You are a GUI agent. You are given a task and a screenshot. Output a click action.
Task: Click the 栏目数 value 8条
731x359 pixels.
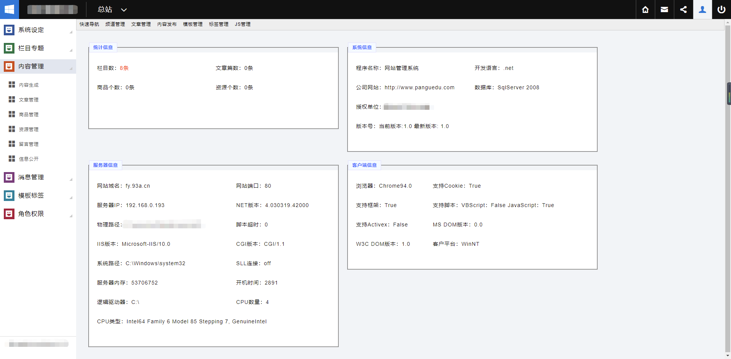click(124, 68)
